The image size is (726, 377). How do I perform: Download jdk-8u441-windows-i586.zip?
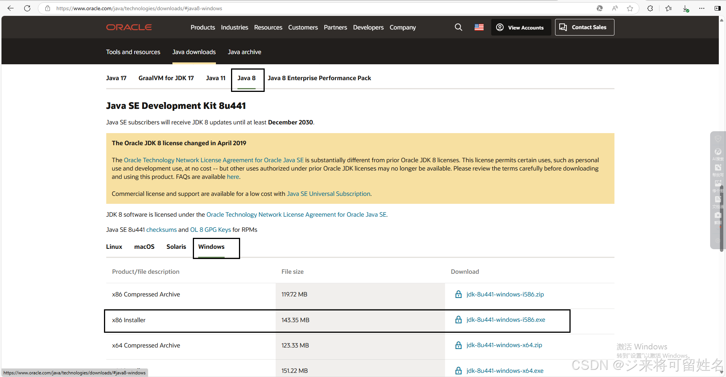click(505, 294)
